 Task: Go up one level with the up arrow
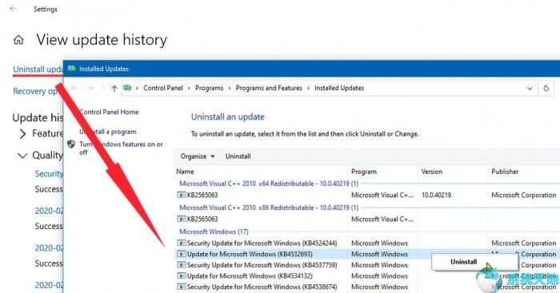click(x=114, y=88)
